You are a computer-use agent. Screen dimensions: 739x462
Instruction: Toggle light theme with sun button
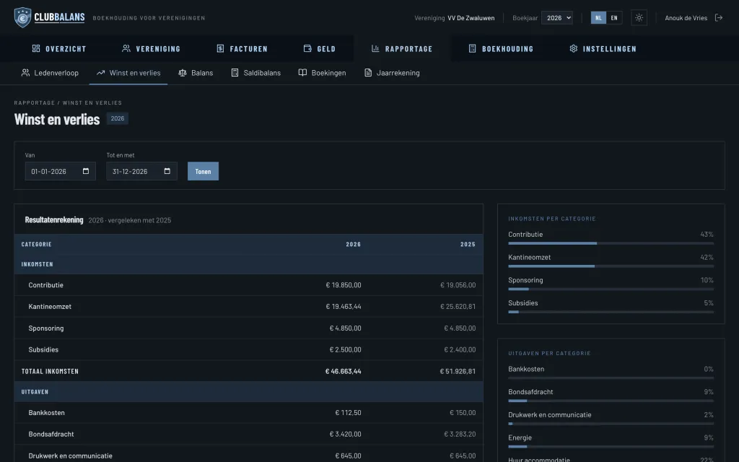point(639,18)
